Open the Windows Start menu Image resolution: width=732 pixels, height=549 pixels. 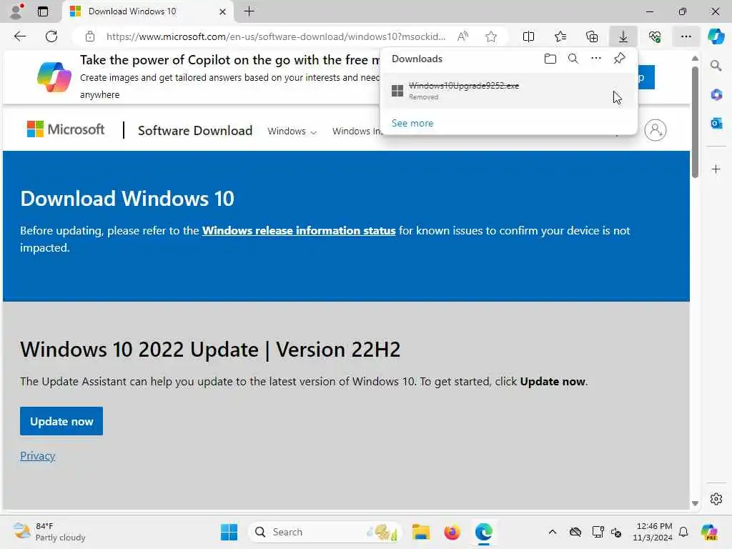229,532
